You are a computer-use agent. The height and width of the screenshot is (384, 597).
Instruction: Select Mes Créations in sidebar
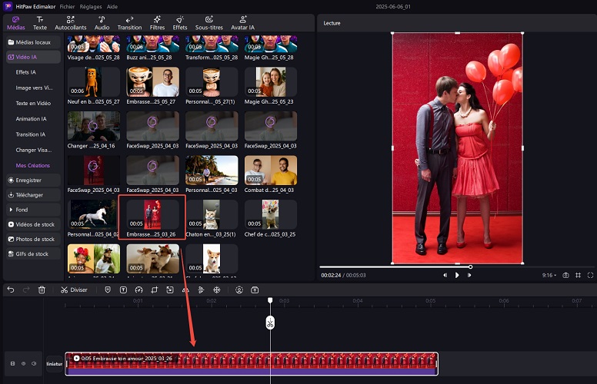33,165
